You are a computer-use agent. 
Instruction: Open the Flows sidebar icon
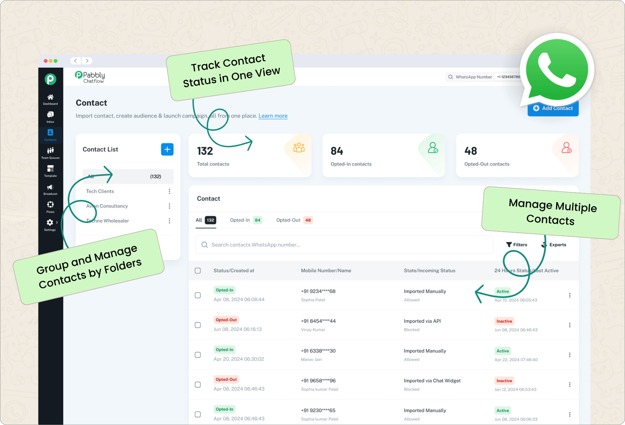pyautogui.click(x=50, y=207)
